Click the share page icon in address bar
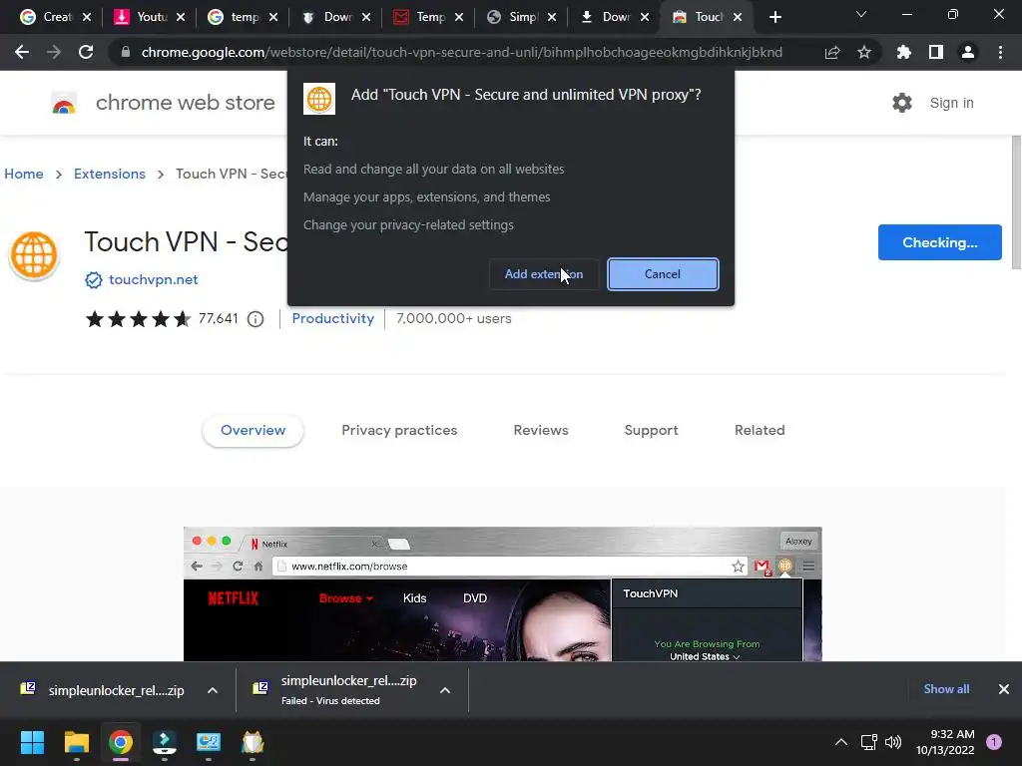 pyautogui.click(x=832, y=52)
